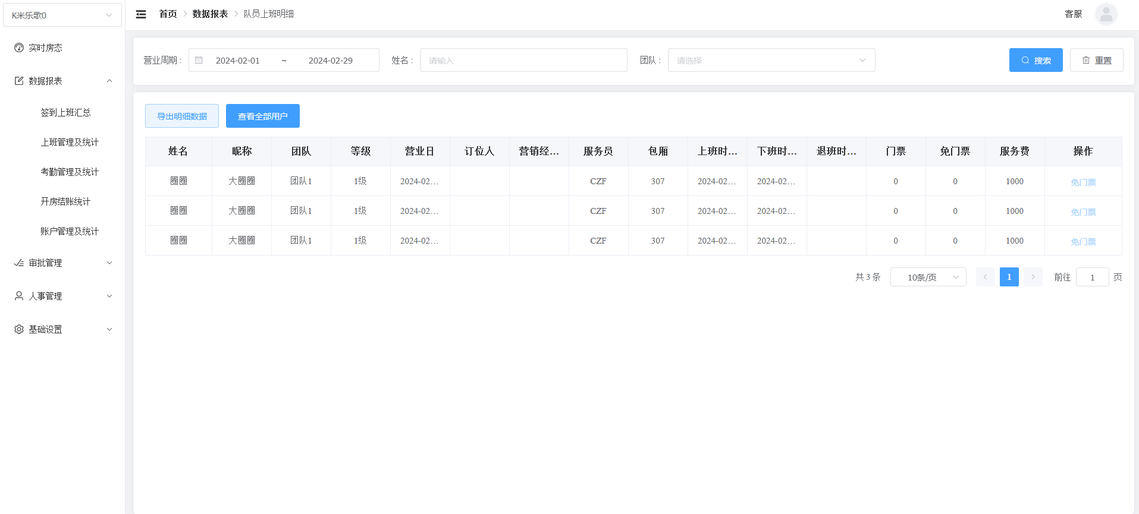The height and width of the screenshot is (514, 1139).
Task: Click the 服务费 column header
Action: 1015,152
